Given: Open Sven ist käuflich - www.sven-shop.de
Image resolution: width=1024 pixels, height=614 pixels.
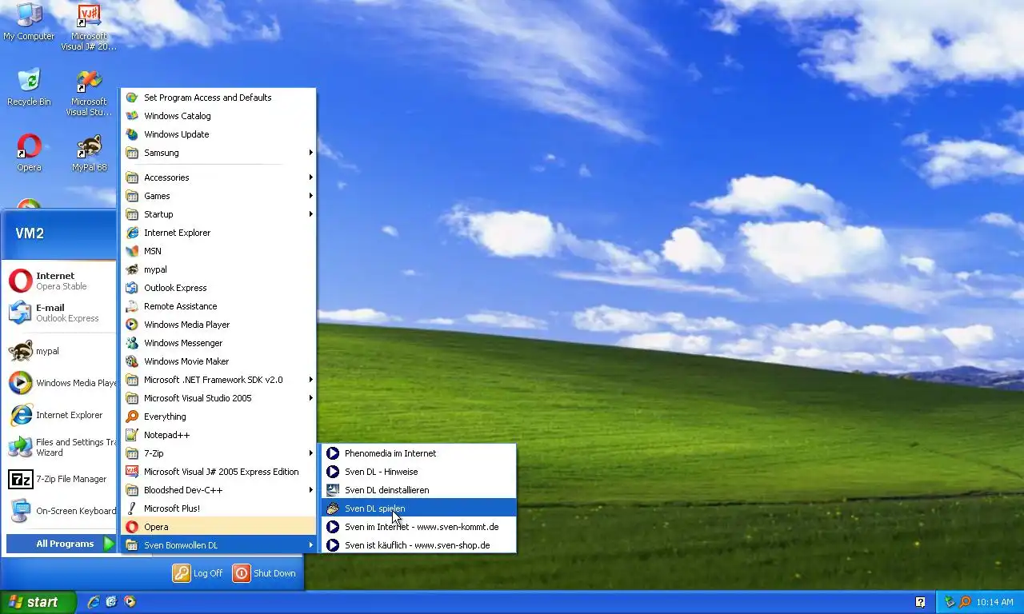Looking at the screenshot, I should [x=418, y=545].
